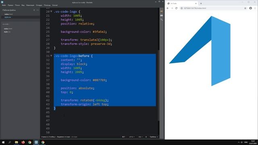Collapse the .vs-code-logo:before rule at line 31

(x=51, y=56)
